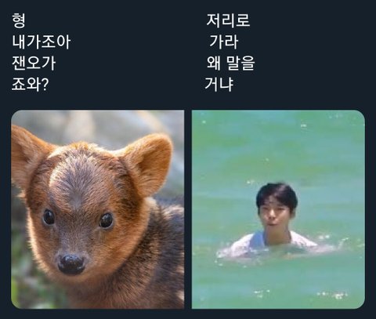Click the deer's right eye
This screenshot has width=376, height=319.
[x=106, y=220]
